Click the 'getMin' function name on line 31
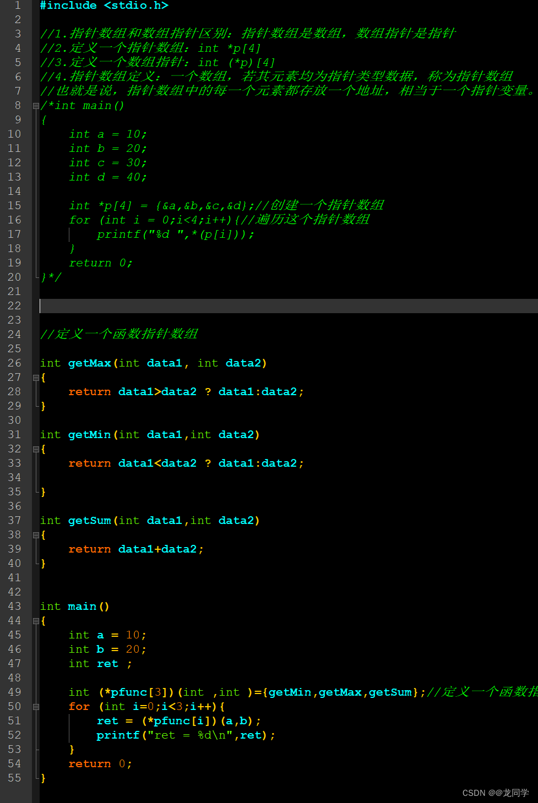The width and height of the screenshot is (538, 803). pyautogui.click(x=90, y=435)
